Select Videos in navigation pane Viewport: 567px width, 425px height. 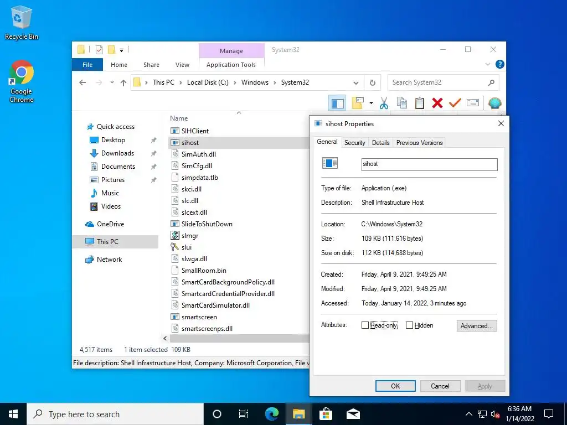[x=105, y=206]
